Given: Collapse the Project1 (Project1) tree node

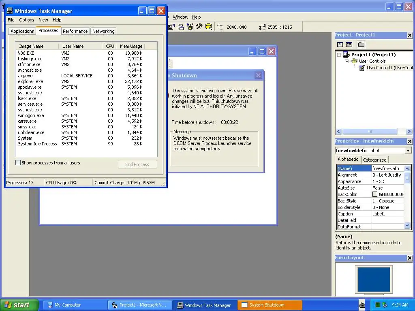Looking at the screenshot, I should point(339,55).
